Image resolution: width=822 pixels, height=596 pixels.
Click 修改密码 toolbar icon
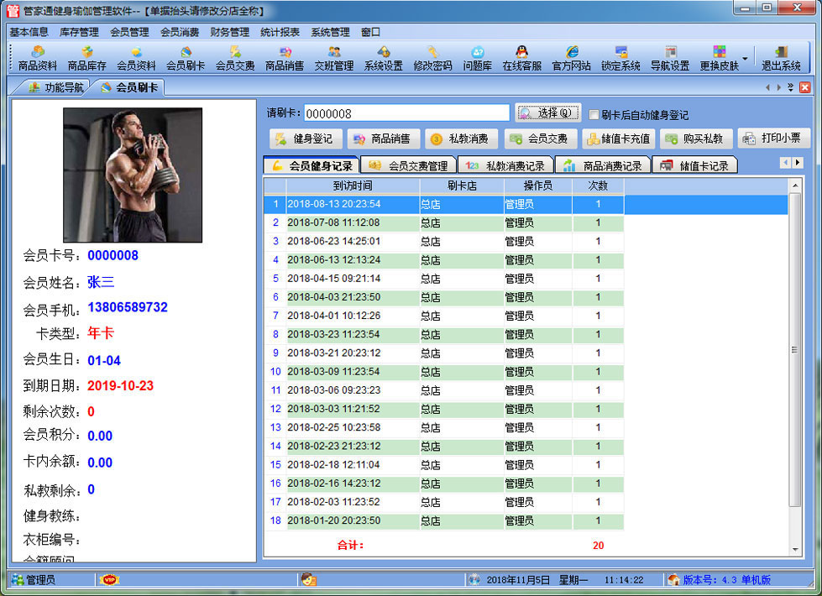[x=432, y=58]
